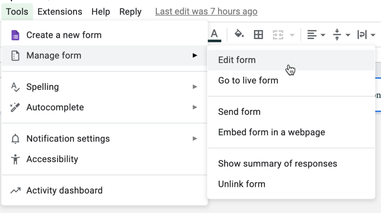The height and width of the screenshot is (213, 381).
Task: Open the vertical align dropdown arrow
Action: pyautogui.click(x=348, y=35)
